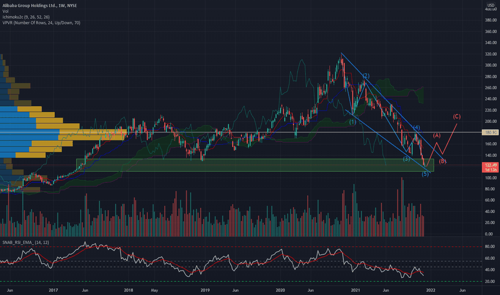The image size is (500, 295).
Task: Click the 160.00 price axis label
Action: point(491,144)
